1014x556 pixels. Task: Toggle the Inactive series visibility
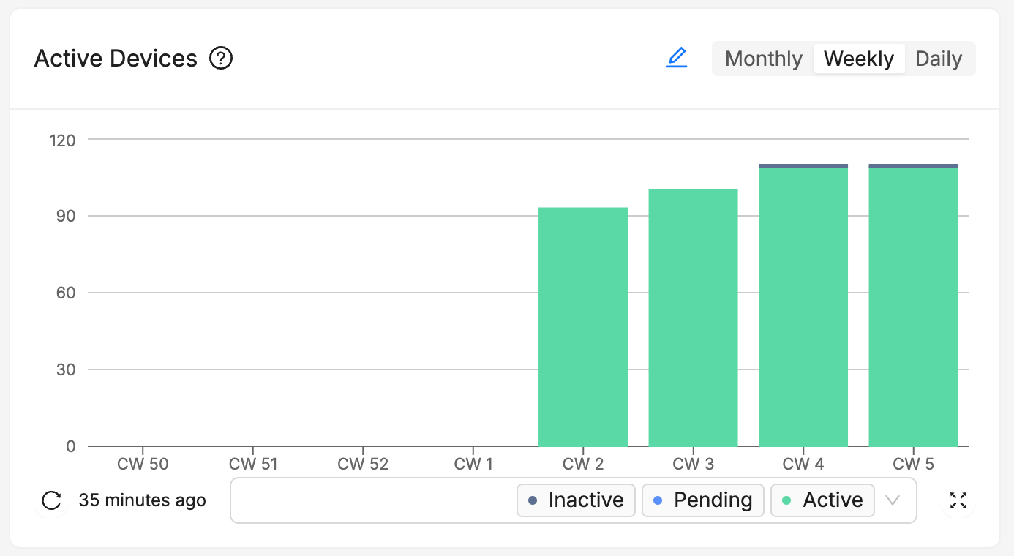click(576, 500)
